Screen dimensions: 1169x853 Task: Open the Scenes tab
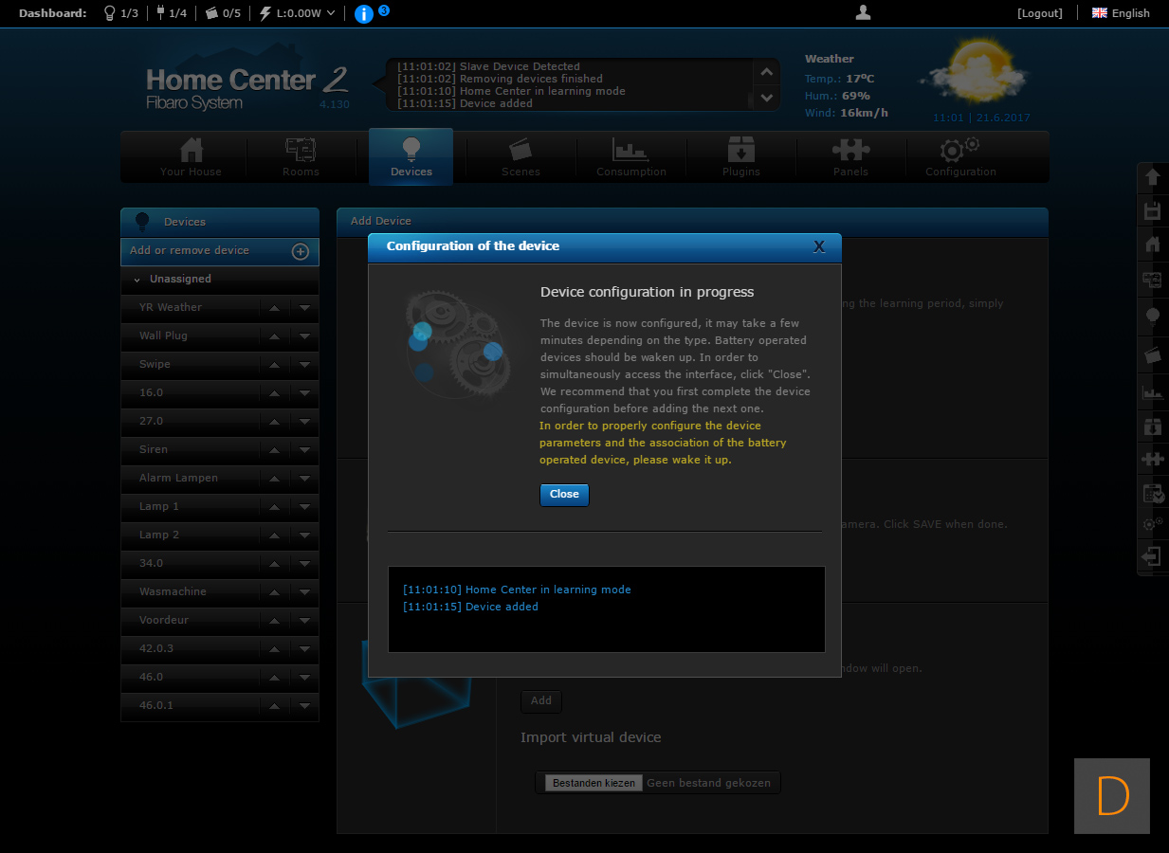click(521, 157)
